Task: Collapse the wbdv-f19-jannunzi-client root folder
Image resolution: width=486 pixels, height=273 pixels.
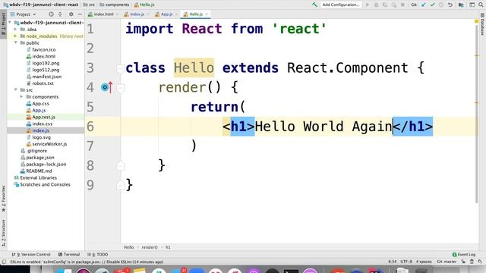Action: point(10,23)
